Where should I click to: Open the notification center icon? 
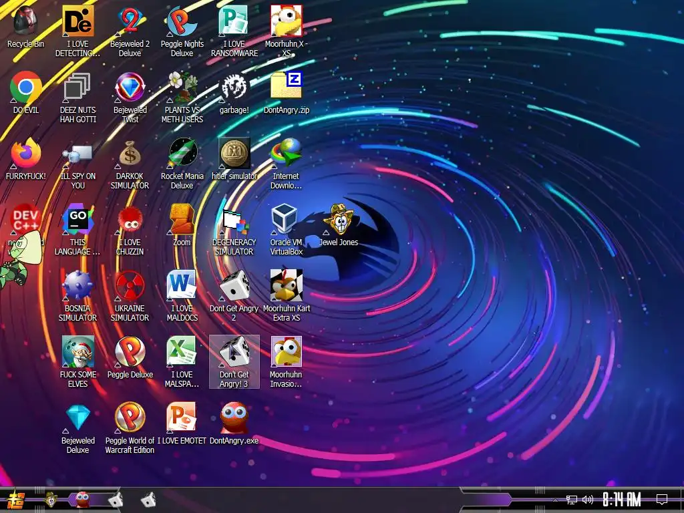coord(662,499)
